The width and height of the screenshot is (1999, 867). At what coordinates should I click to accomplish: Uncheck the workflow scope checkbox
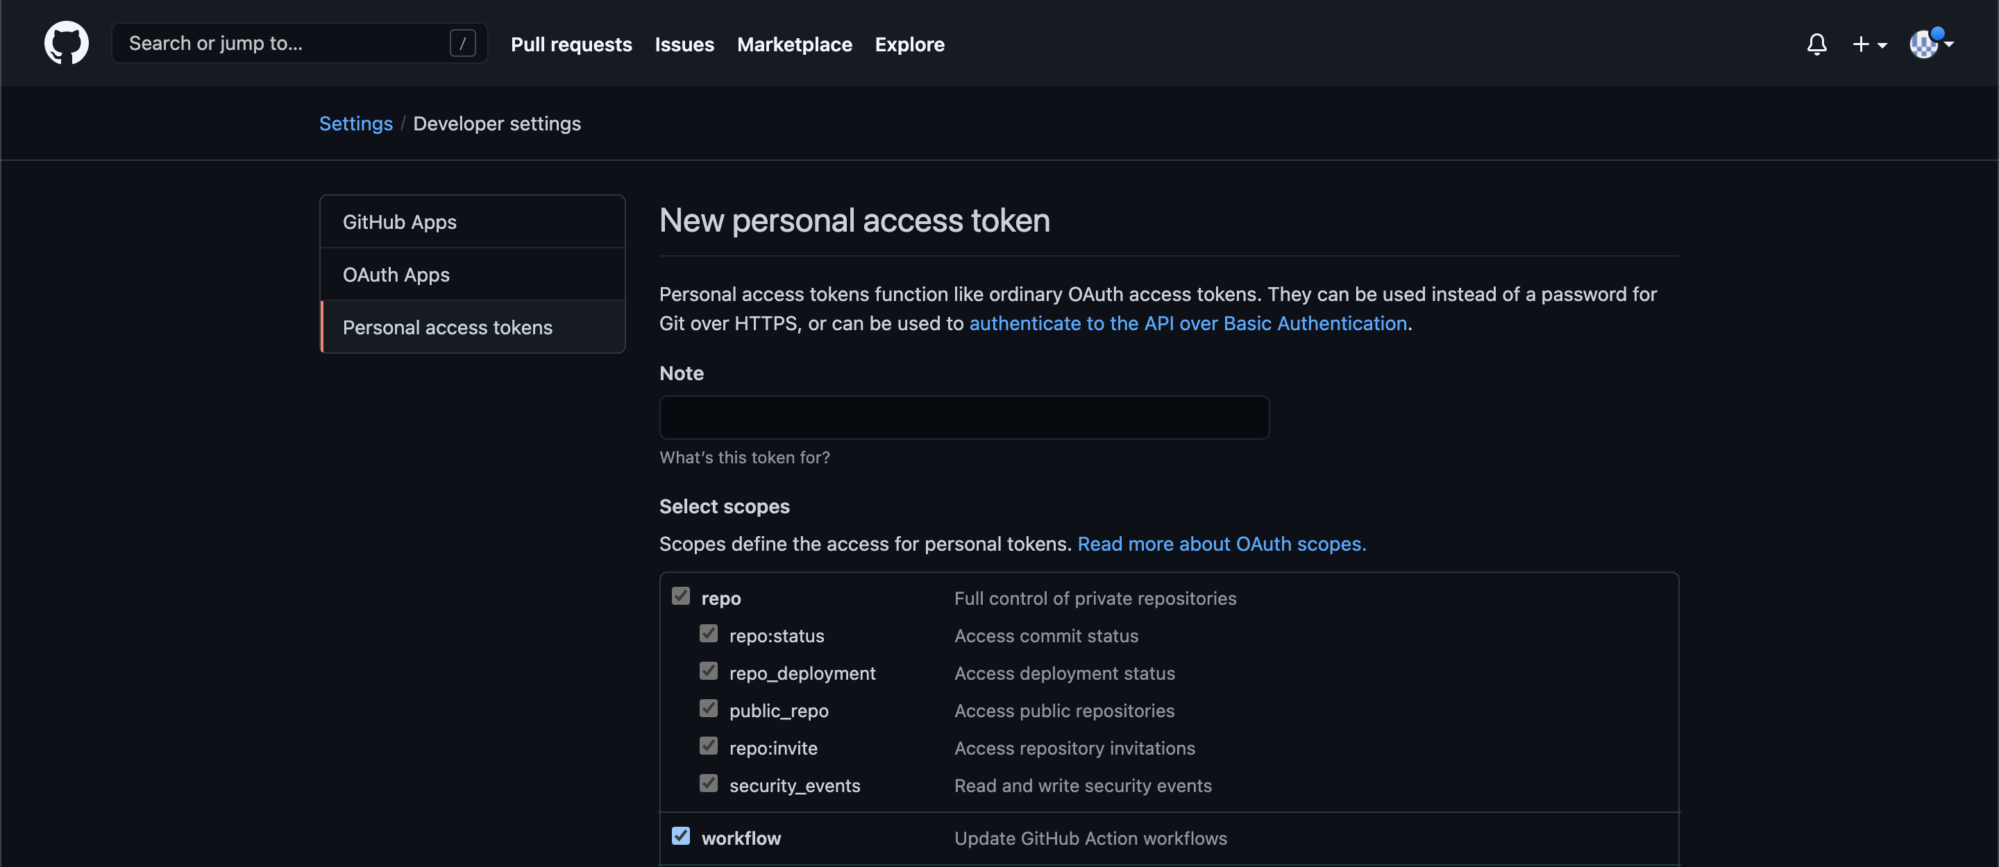(680, 836)
